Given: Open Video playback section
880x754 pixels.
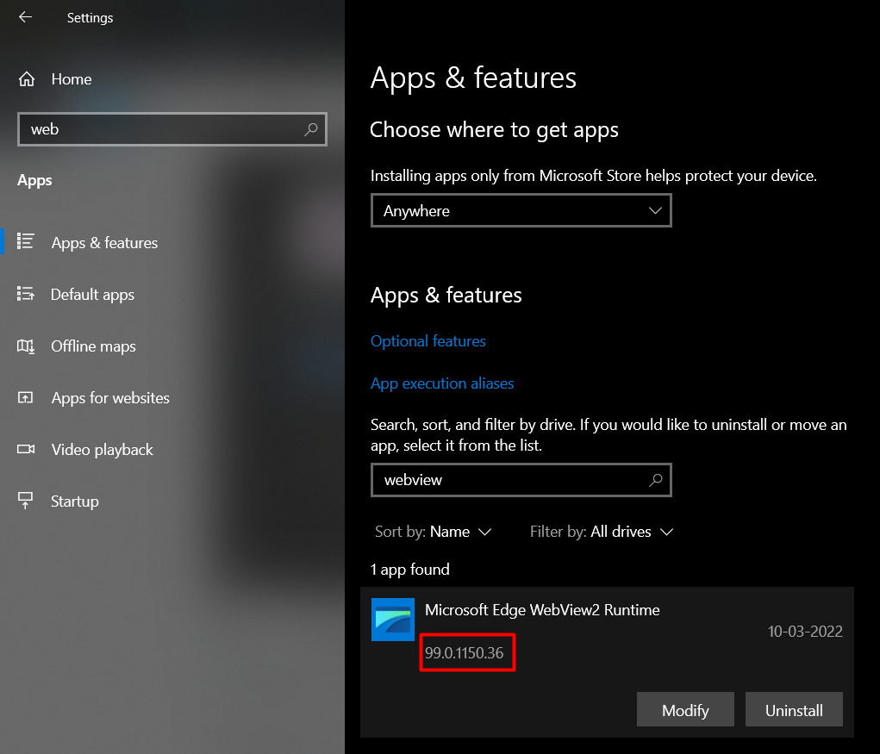Looking at the screenshot, I should tap(103, 449).
